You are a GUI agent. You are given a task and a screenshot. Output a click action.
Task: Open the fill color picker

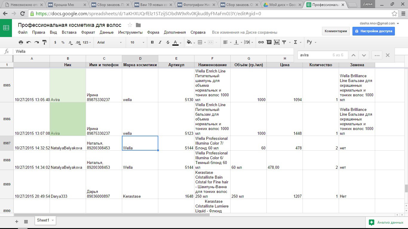coord(190,42)
